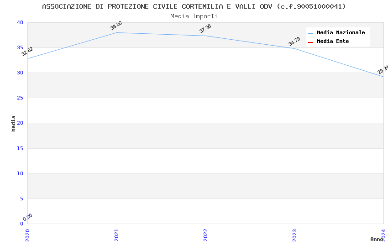Click the 38.00 data point label
This screenshot has height=251, width=388.
(116, 26)
